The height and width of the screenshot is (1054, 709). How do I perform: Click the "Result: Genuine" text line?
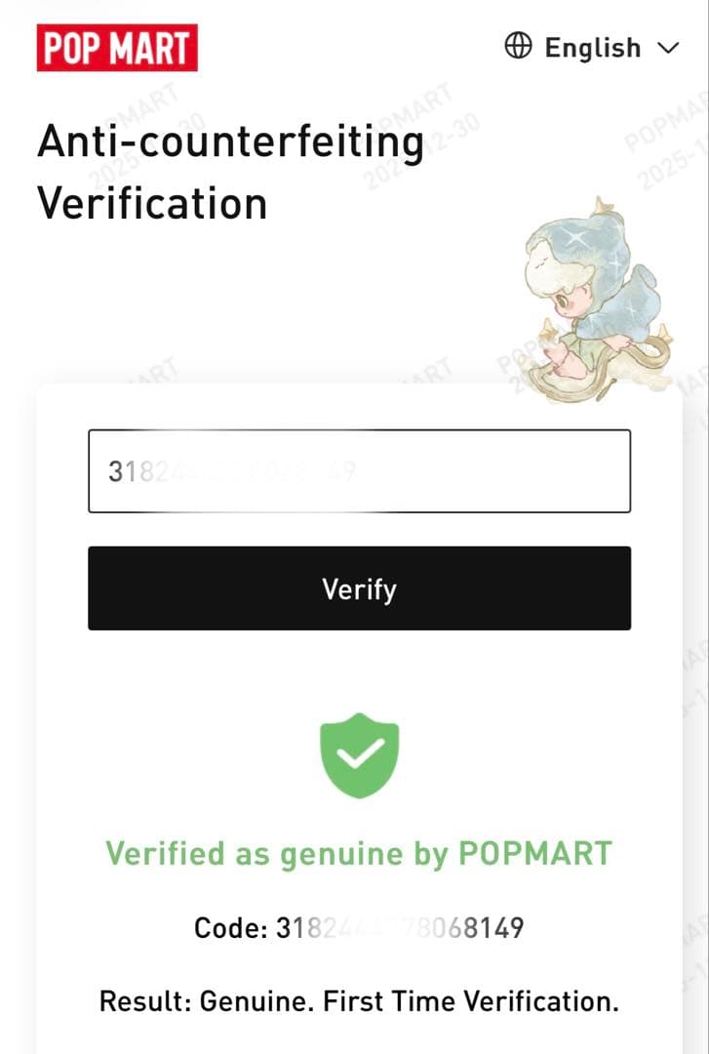point(359,1001)
